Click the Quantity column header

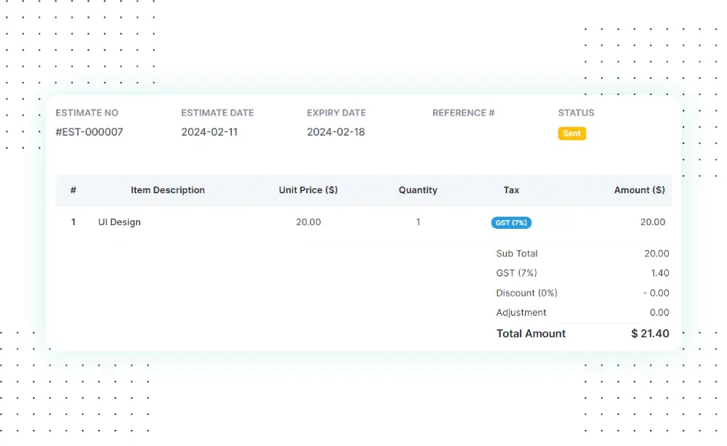418,190
